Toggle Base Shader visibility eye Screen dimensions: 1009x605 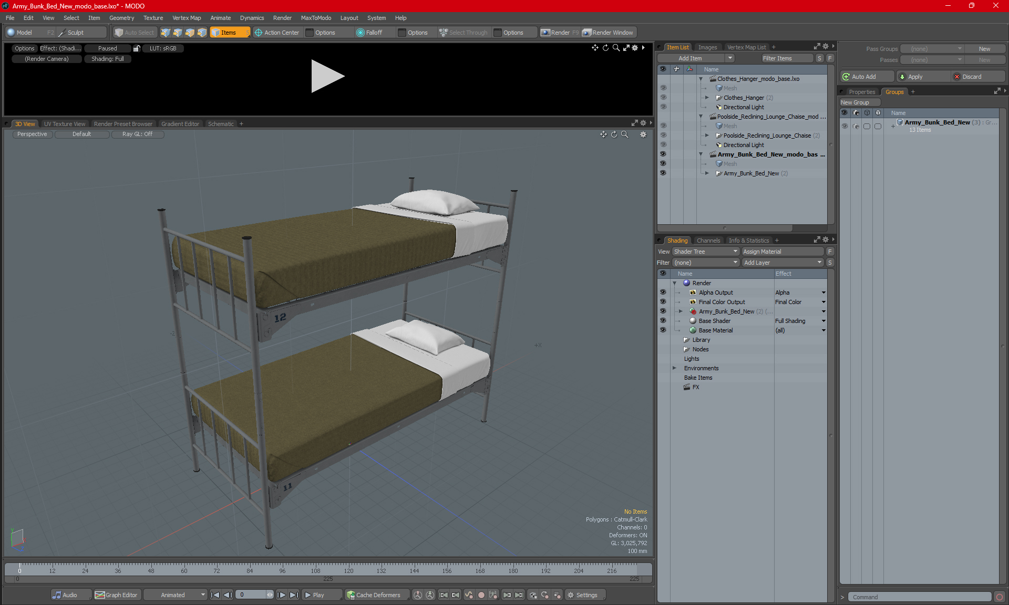(663, 321)
